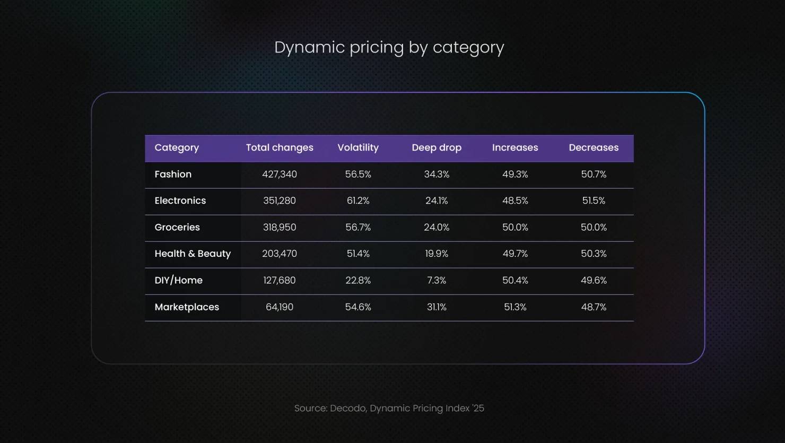Click the Increases column header
Viewport: 785px width, 443px height.
[515, 147]
